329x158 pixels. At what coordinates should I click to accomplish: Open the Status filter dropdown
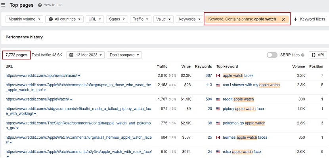[117, 19]
